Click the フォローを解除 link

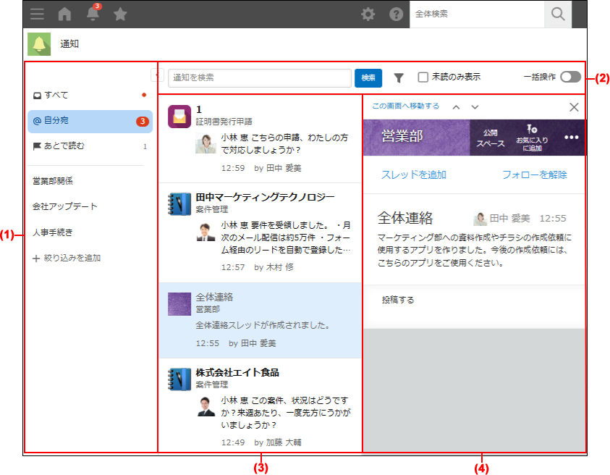tap(534, 175)
